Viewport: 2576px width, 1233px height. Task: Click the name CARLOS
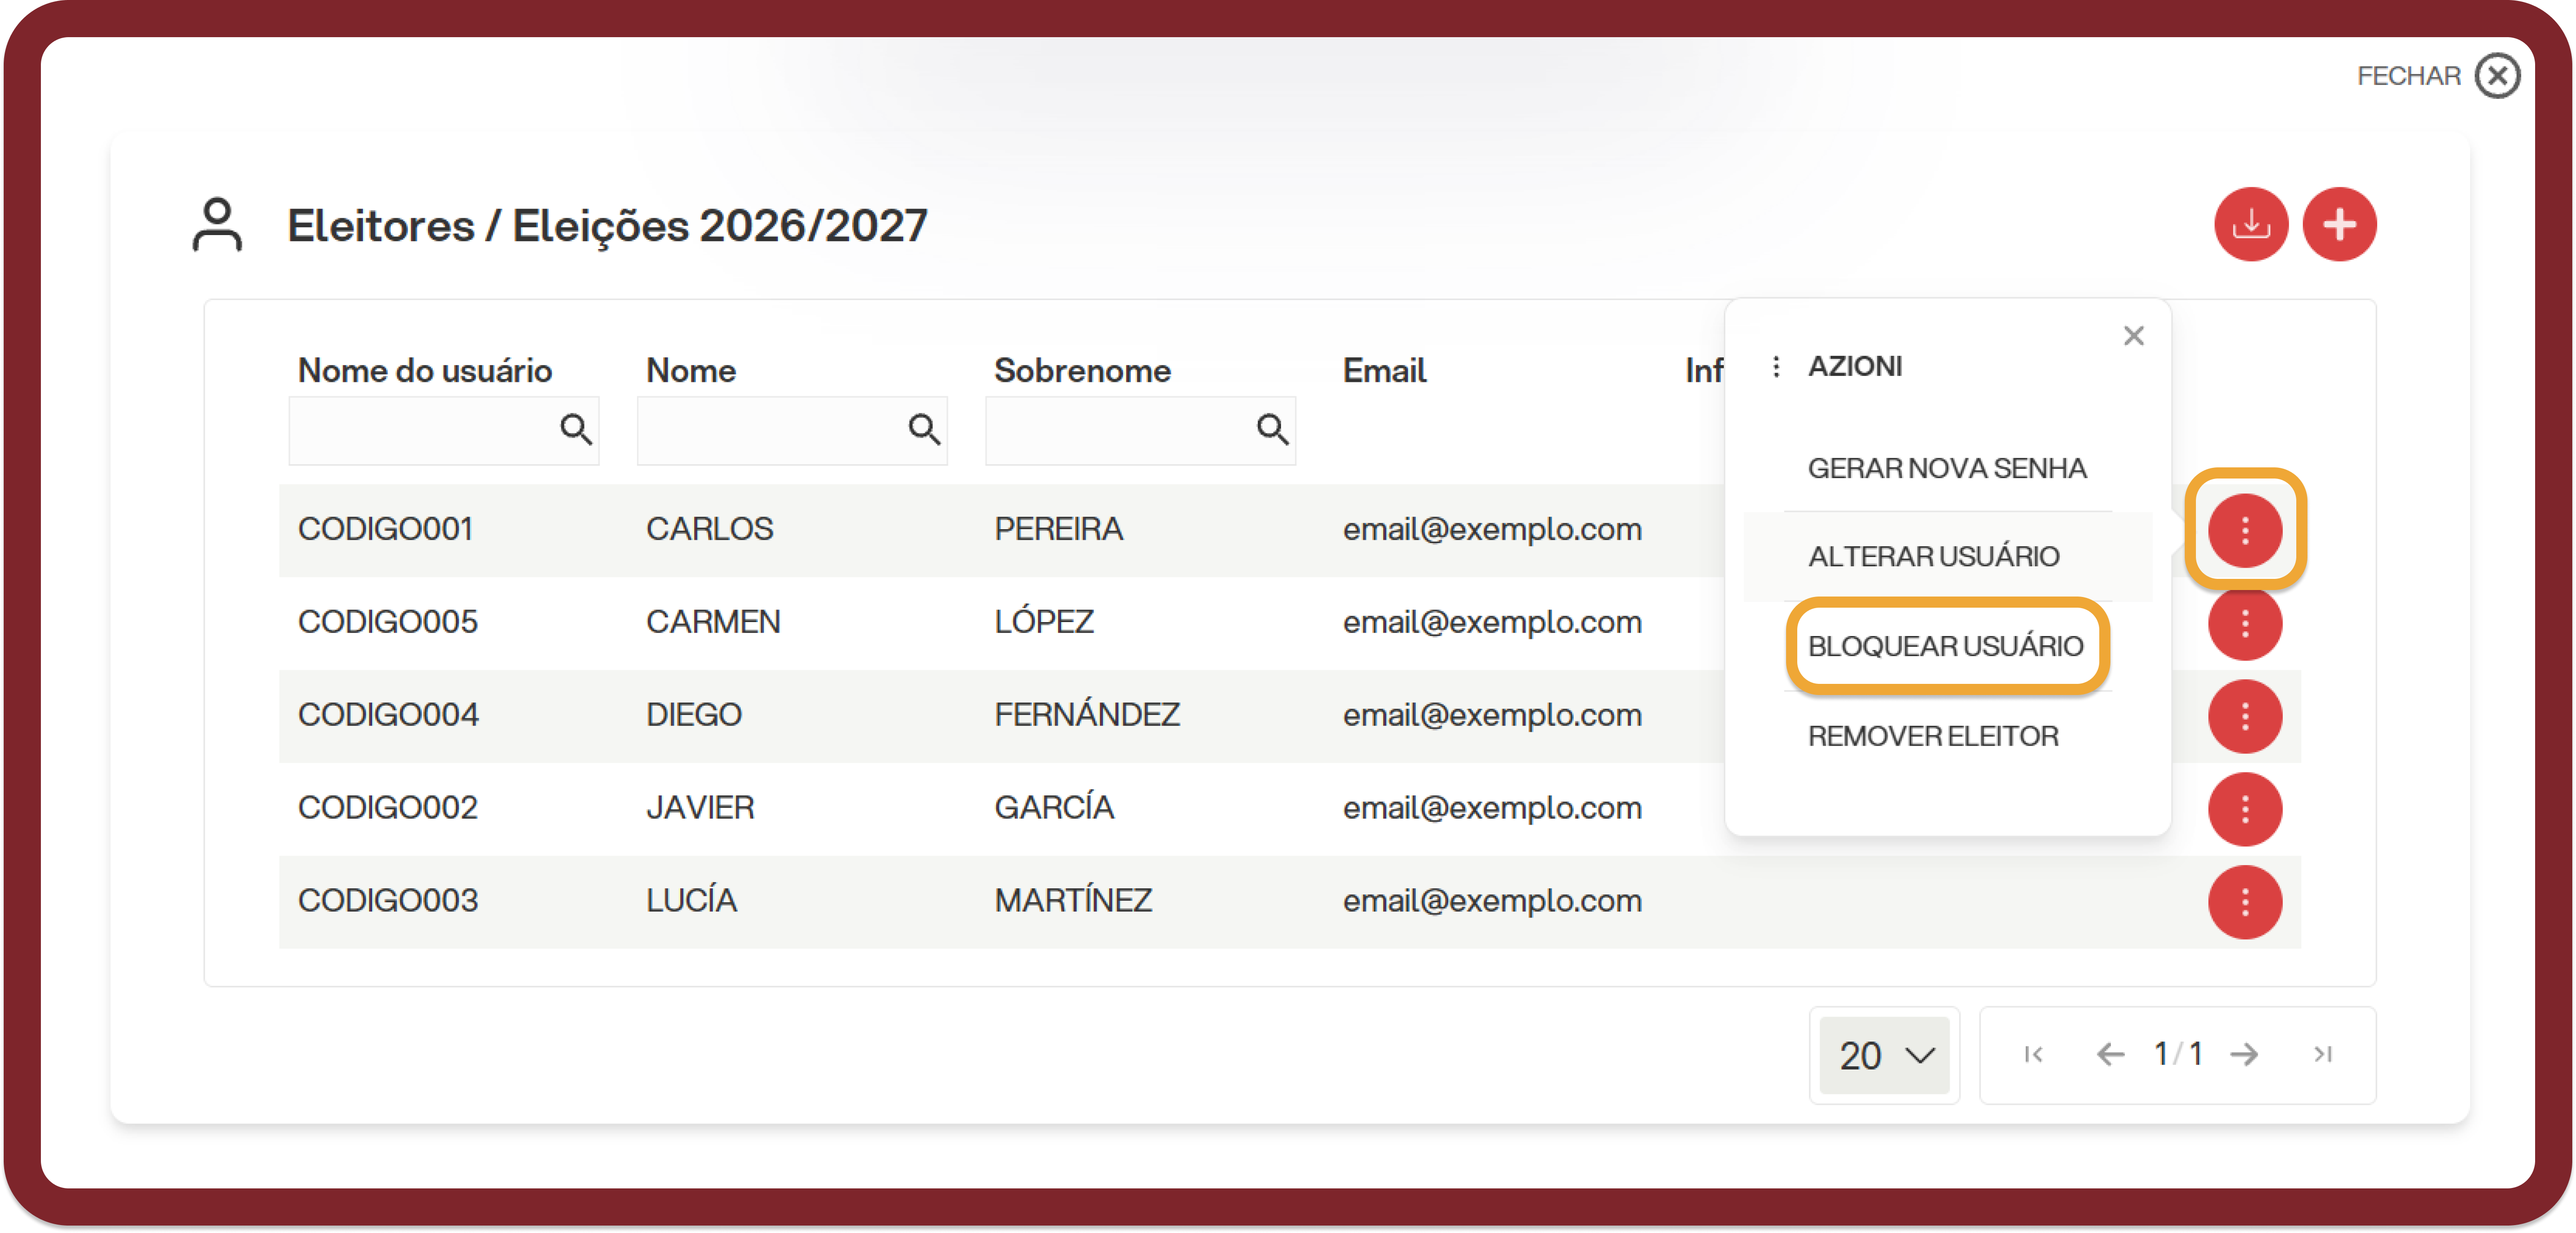[x=709, y=529]
